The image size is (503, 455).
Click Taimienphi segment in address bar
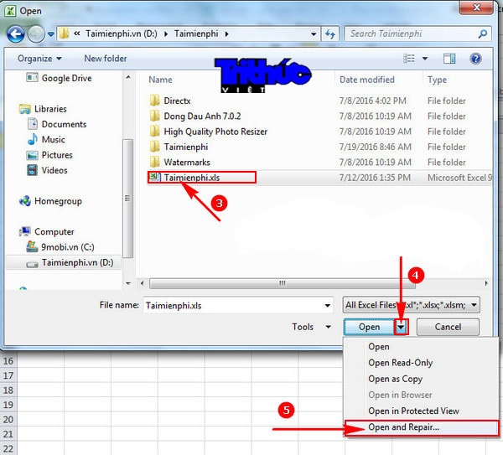(196, 34)
